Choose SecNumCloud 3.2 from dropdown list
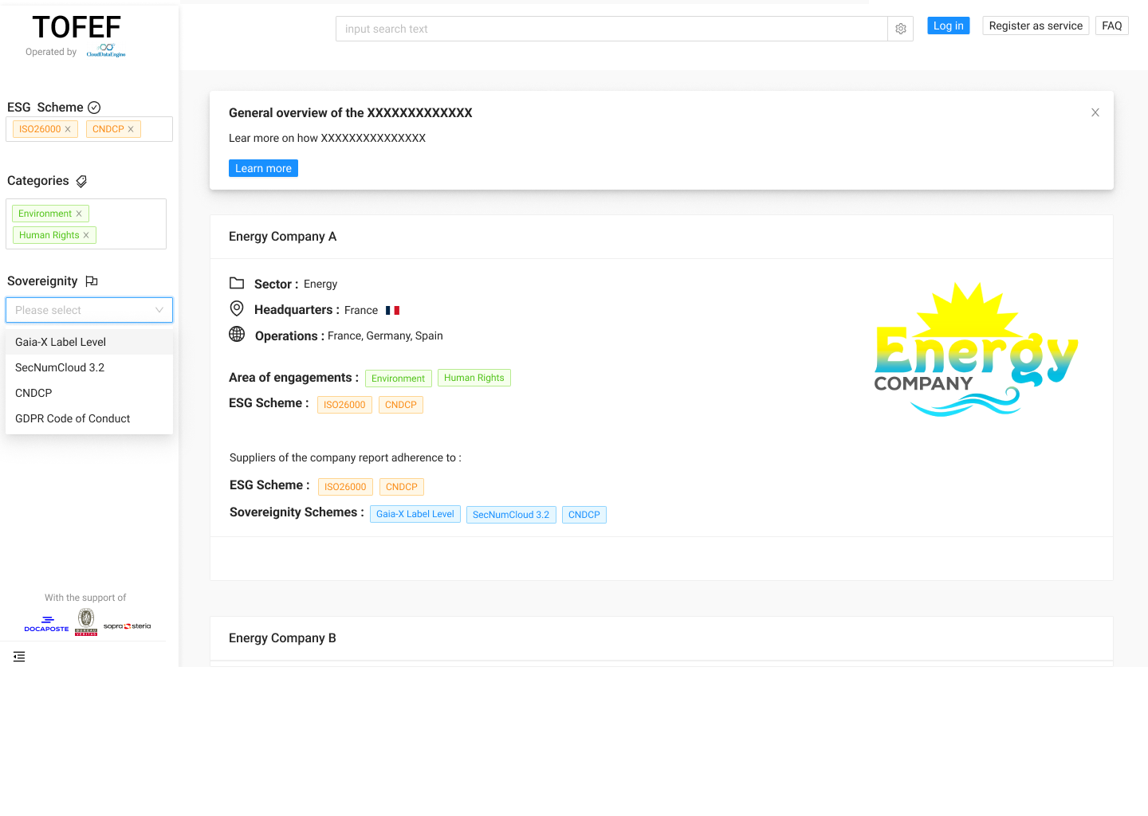1148x816 pixels. pyautogui.click(x=60, y=367)
